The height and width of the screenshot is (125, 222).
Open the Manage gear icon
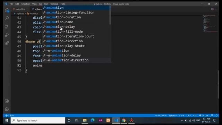[x=7, y=109]
